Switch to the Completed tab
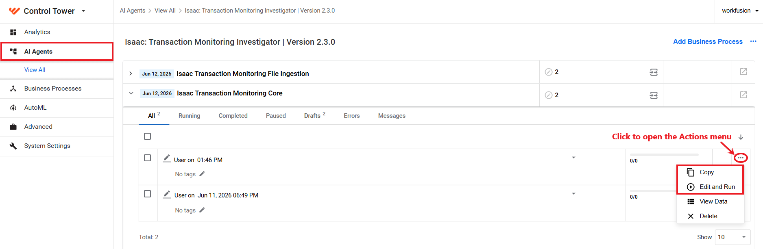This screenshot has width=763, height=249. (233, 116)
